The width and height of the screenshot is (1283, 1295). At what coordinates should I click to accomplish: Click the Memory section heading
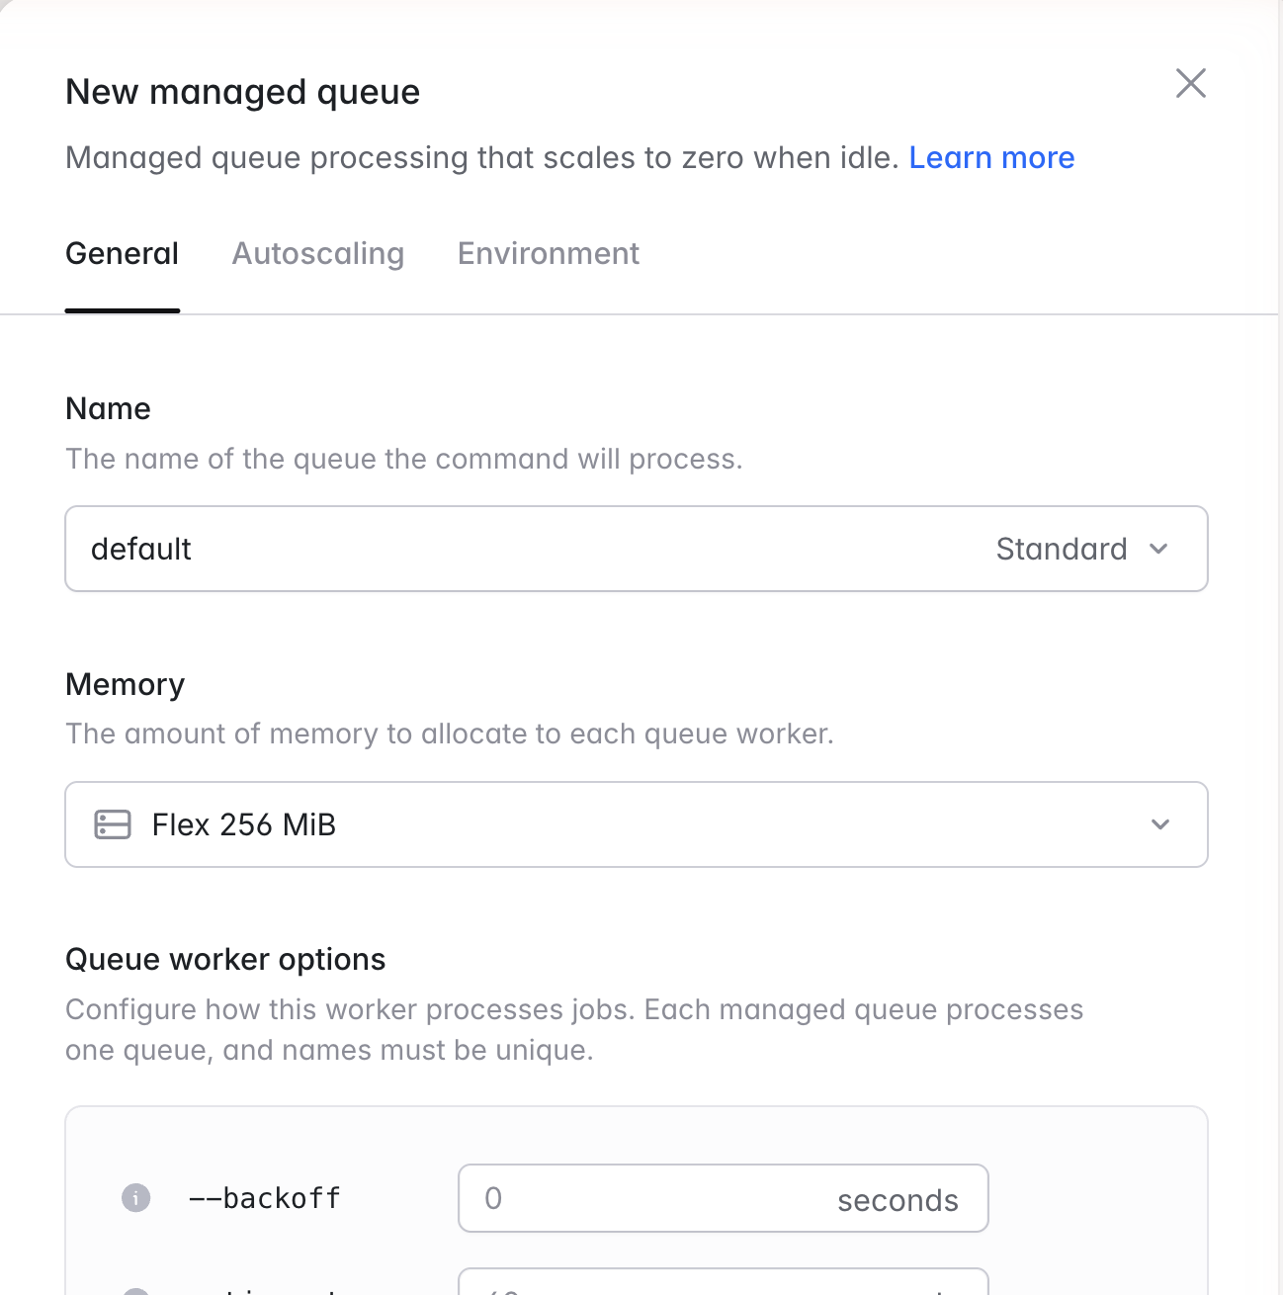tap(126, 684)
